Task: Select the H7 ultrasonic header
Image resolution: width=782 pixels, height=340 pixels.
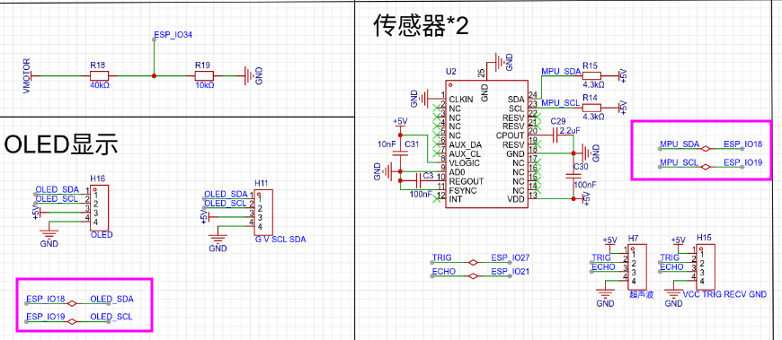Action: [638, 266]
